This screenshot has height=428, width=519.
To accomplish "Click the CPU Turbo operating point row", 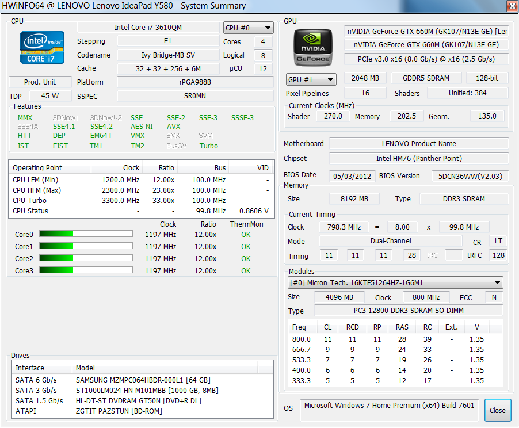I will 141,200.
